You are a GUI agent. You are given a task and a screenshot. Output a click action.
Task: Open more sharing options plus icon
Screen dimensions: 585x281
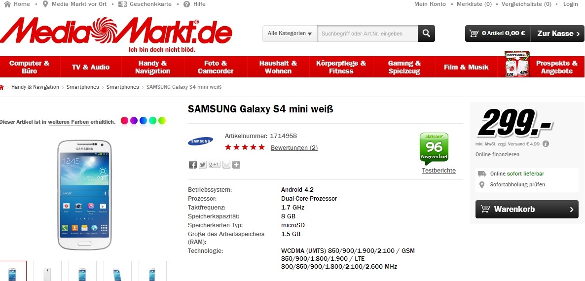pyautogui.click(x=236, y=164)
